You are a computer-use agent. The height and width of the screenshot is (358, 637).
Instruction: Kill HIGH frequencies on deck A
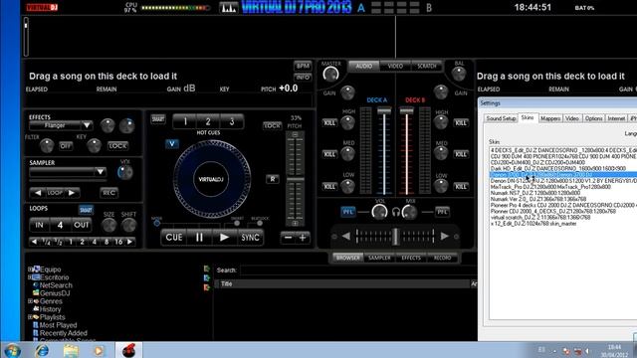click(x=329, y=122)
